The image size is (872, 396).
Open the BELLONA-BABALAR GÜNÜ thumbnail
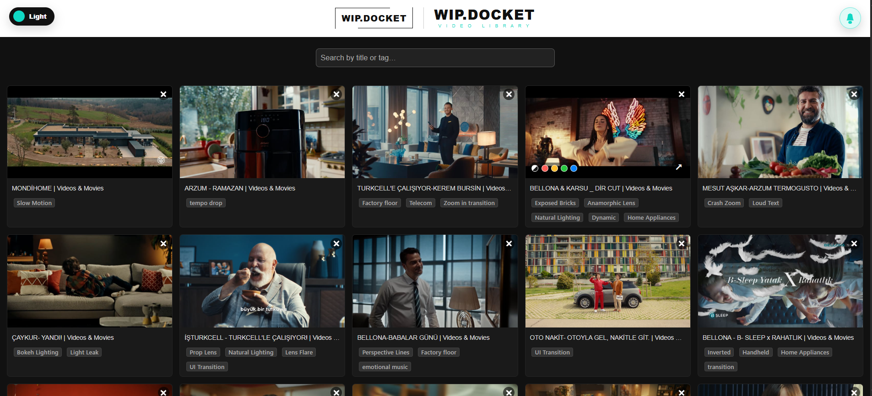tap(435, 281)
